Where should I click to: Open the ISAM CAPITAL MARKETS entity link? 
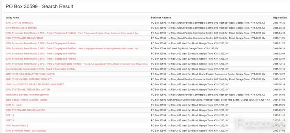19,23
